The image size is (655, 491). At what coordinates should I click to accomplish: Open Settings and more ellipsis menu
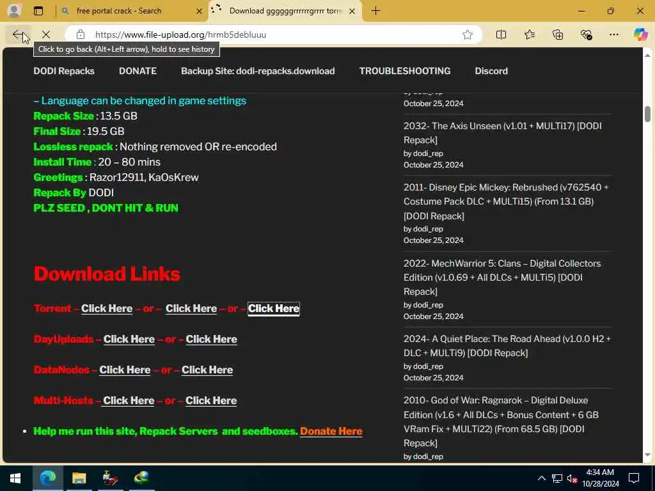[x=613, y=35]
